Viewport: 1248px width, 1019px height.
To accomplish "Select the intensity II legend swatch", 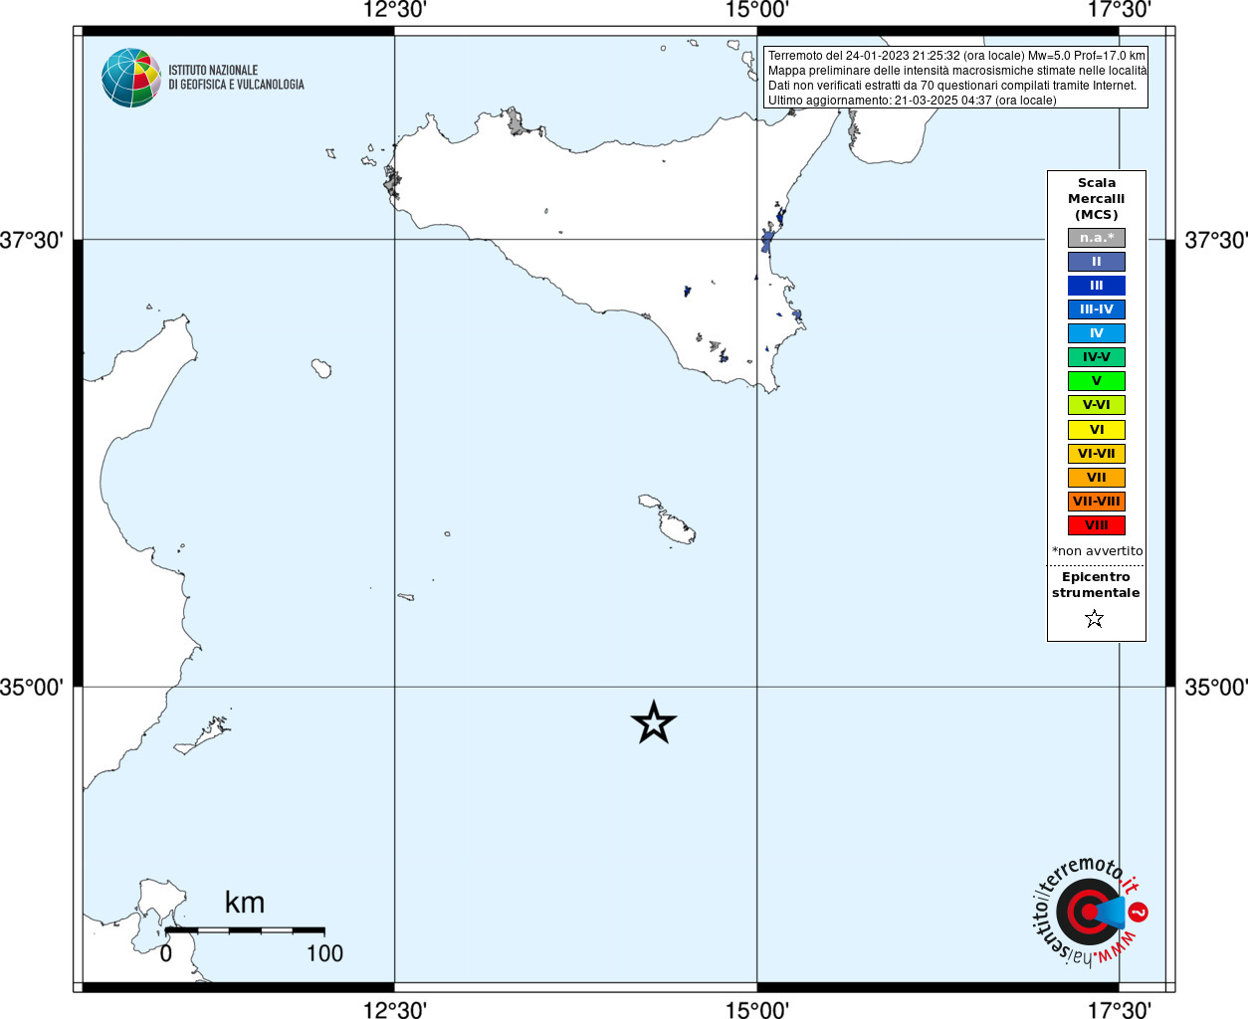I will pyautogui.click(x=1097, y=262).
